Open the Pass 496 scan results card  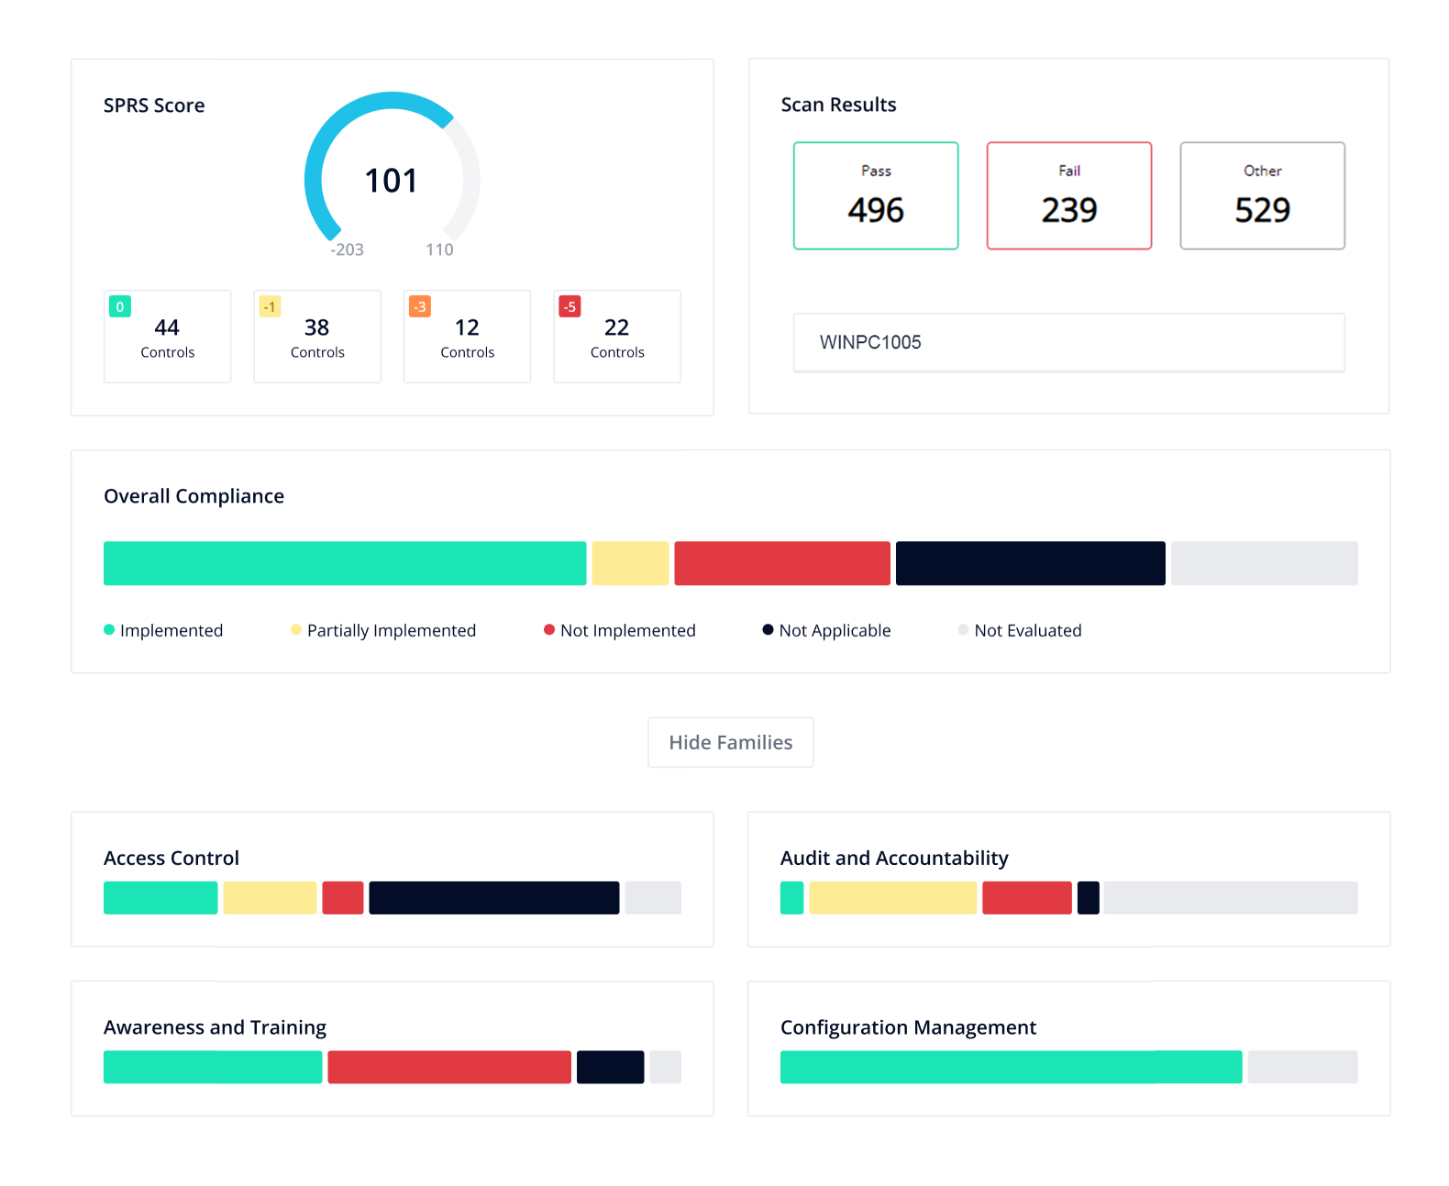tap(876, 195)
